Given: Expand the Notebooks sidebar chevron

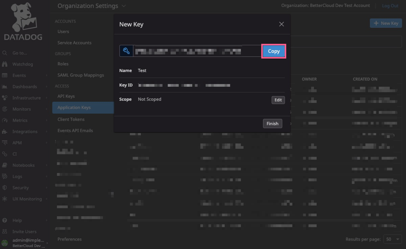Looking at the screenshot, I should (x=46, y=165).
